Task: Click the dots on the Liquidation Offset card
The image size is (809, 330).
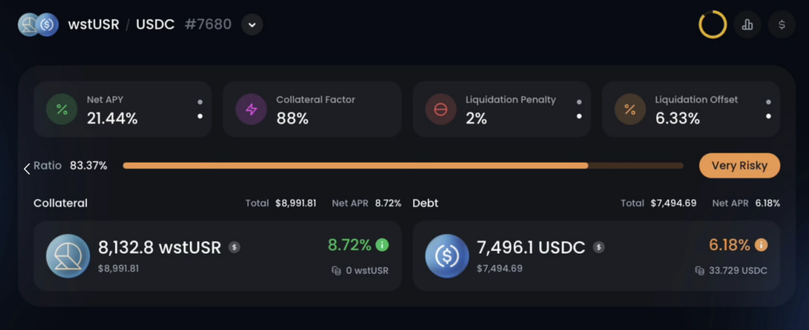Action: pyautogui.click(x=768, y=109)
